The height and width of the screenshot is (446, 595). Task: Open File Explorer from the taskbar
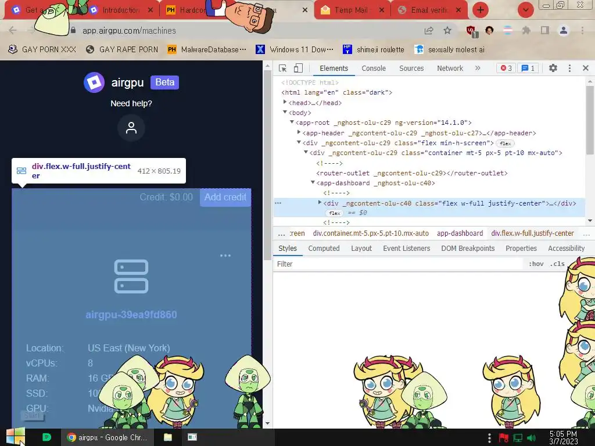(x=168, y=437)
